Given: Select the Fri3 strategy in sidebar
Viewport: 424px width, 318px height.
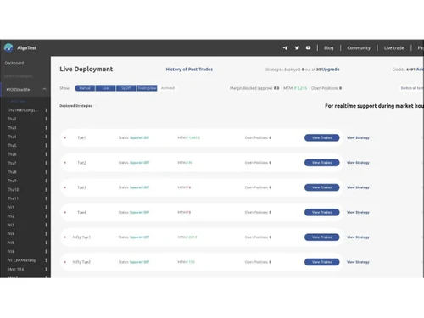Looking at the screenshot, I should pos(11,225).
